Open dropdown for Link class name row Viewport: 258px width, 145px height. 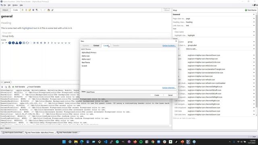pyautogui.click(x=254, y=25)
